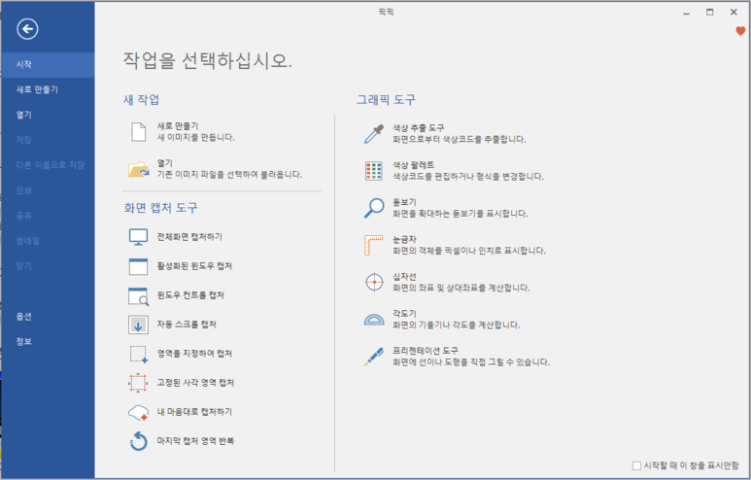Click the protractor icon for 각도기
751x480 pixels.
coord(374,319)
